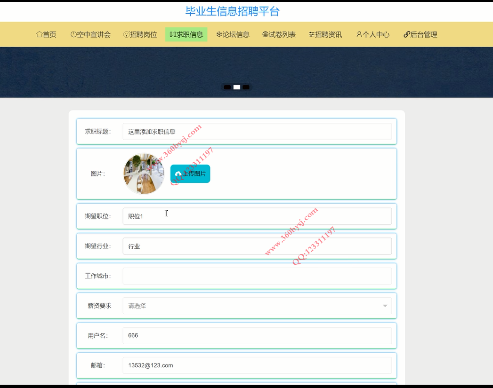Click the clock icon beside 空中宣讲会
This screenshot has width=493, height=388.
(73, 34)
